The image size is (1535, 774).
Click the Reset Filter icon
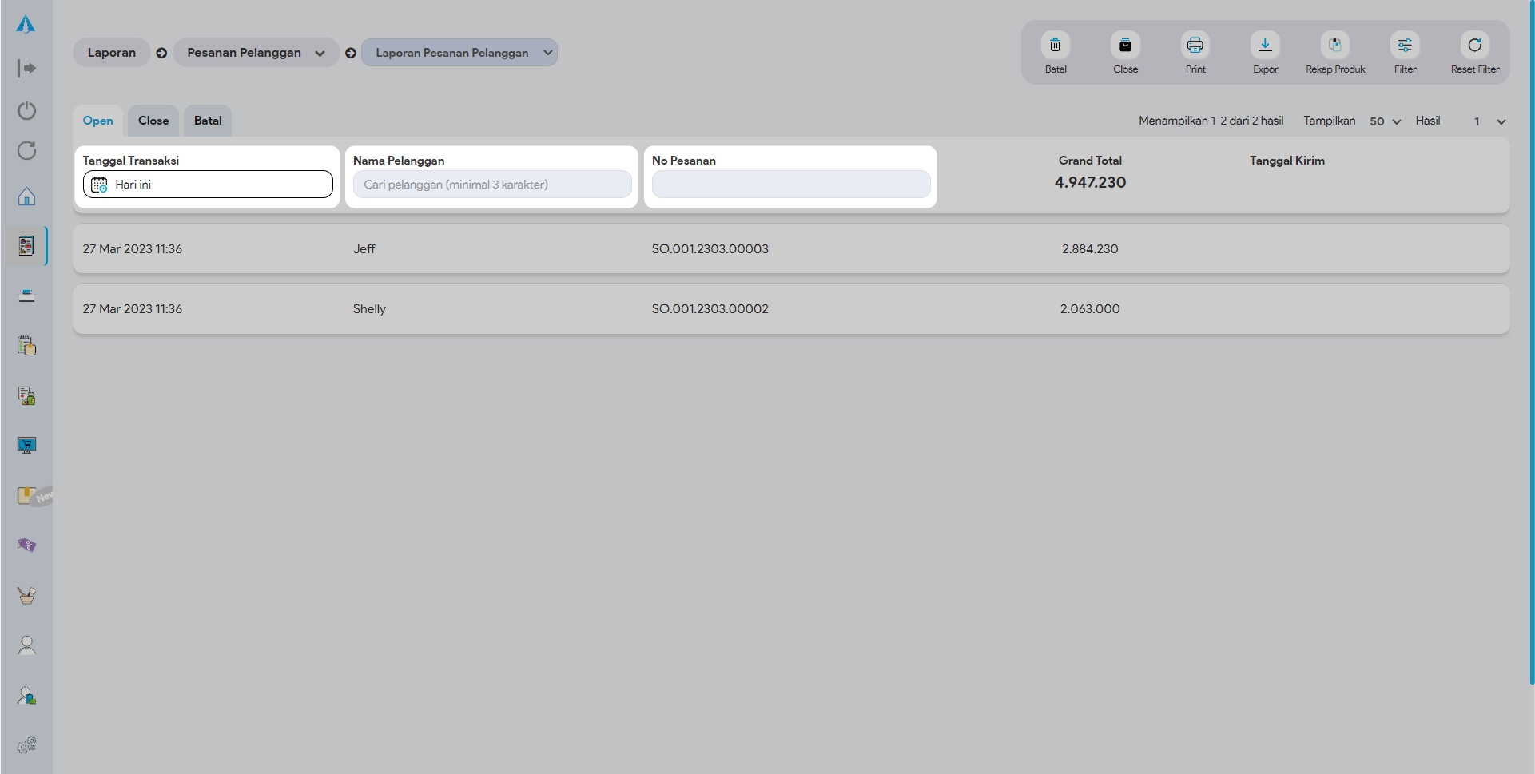coord(1474,46)
